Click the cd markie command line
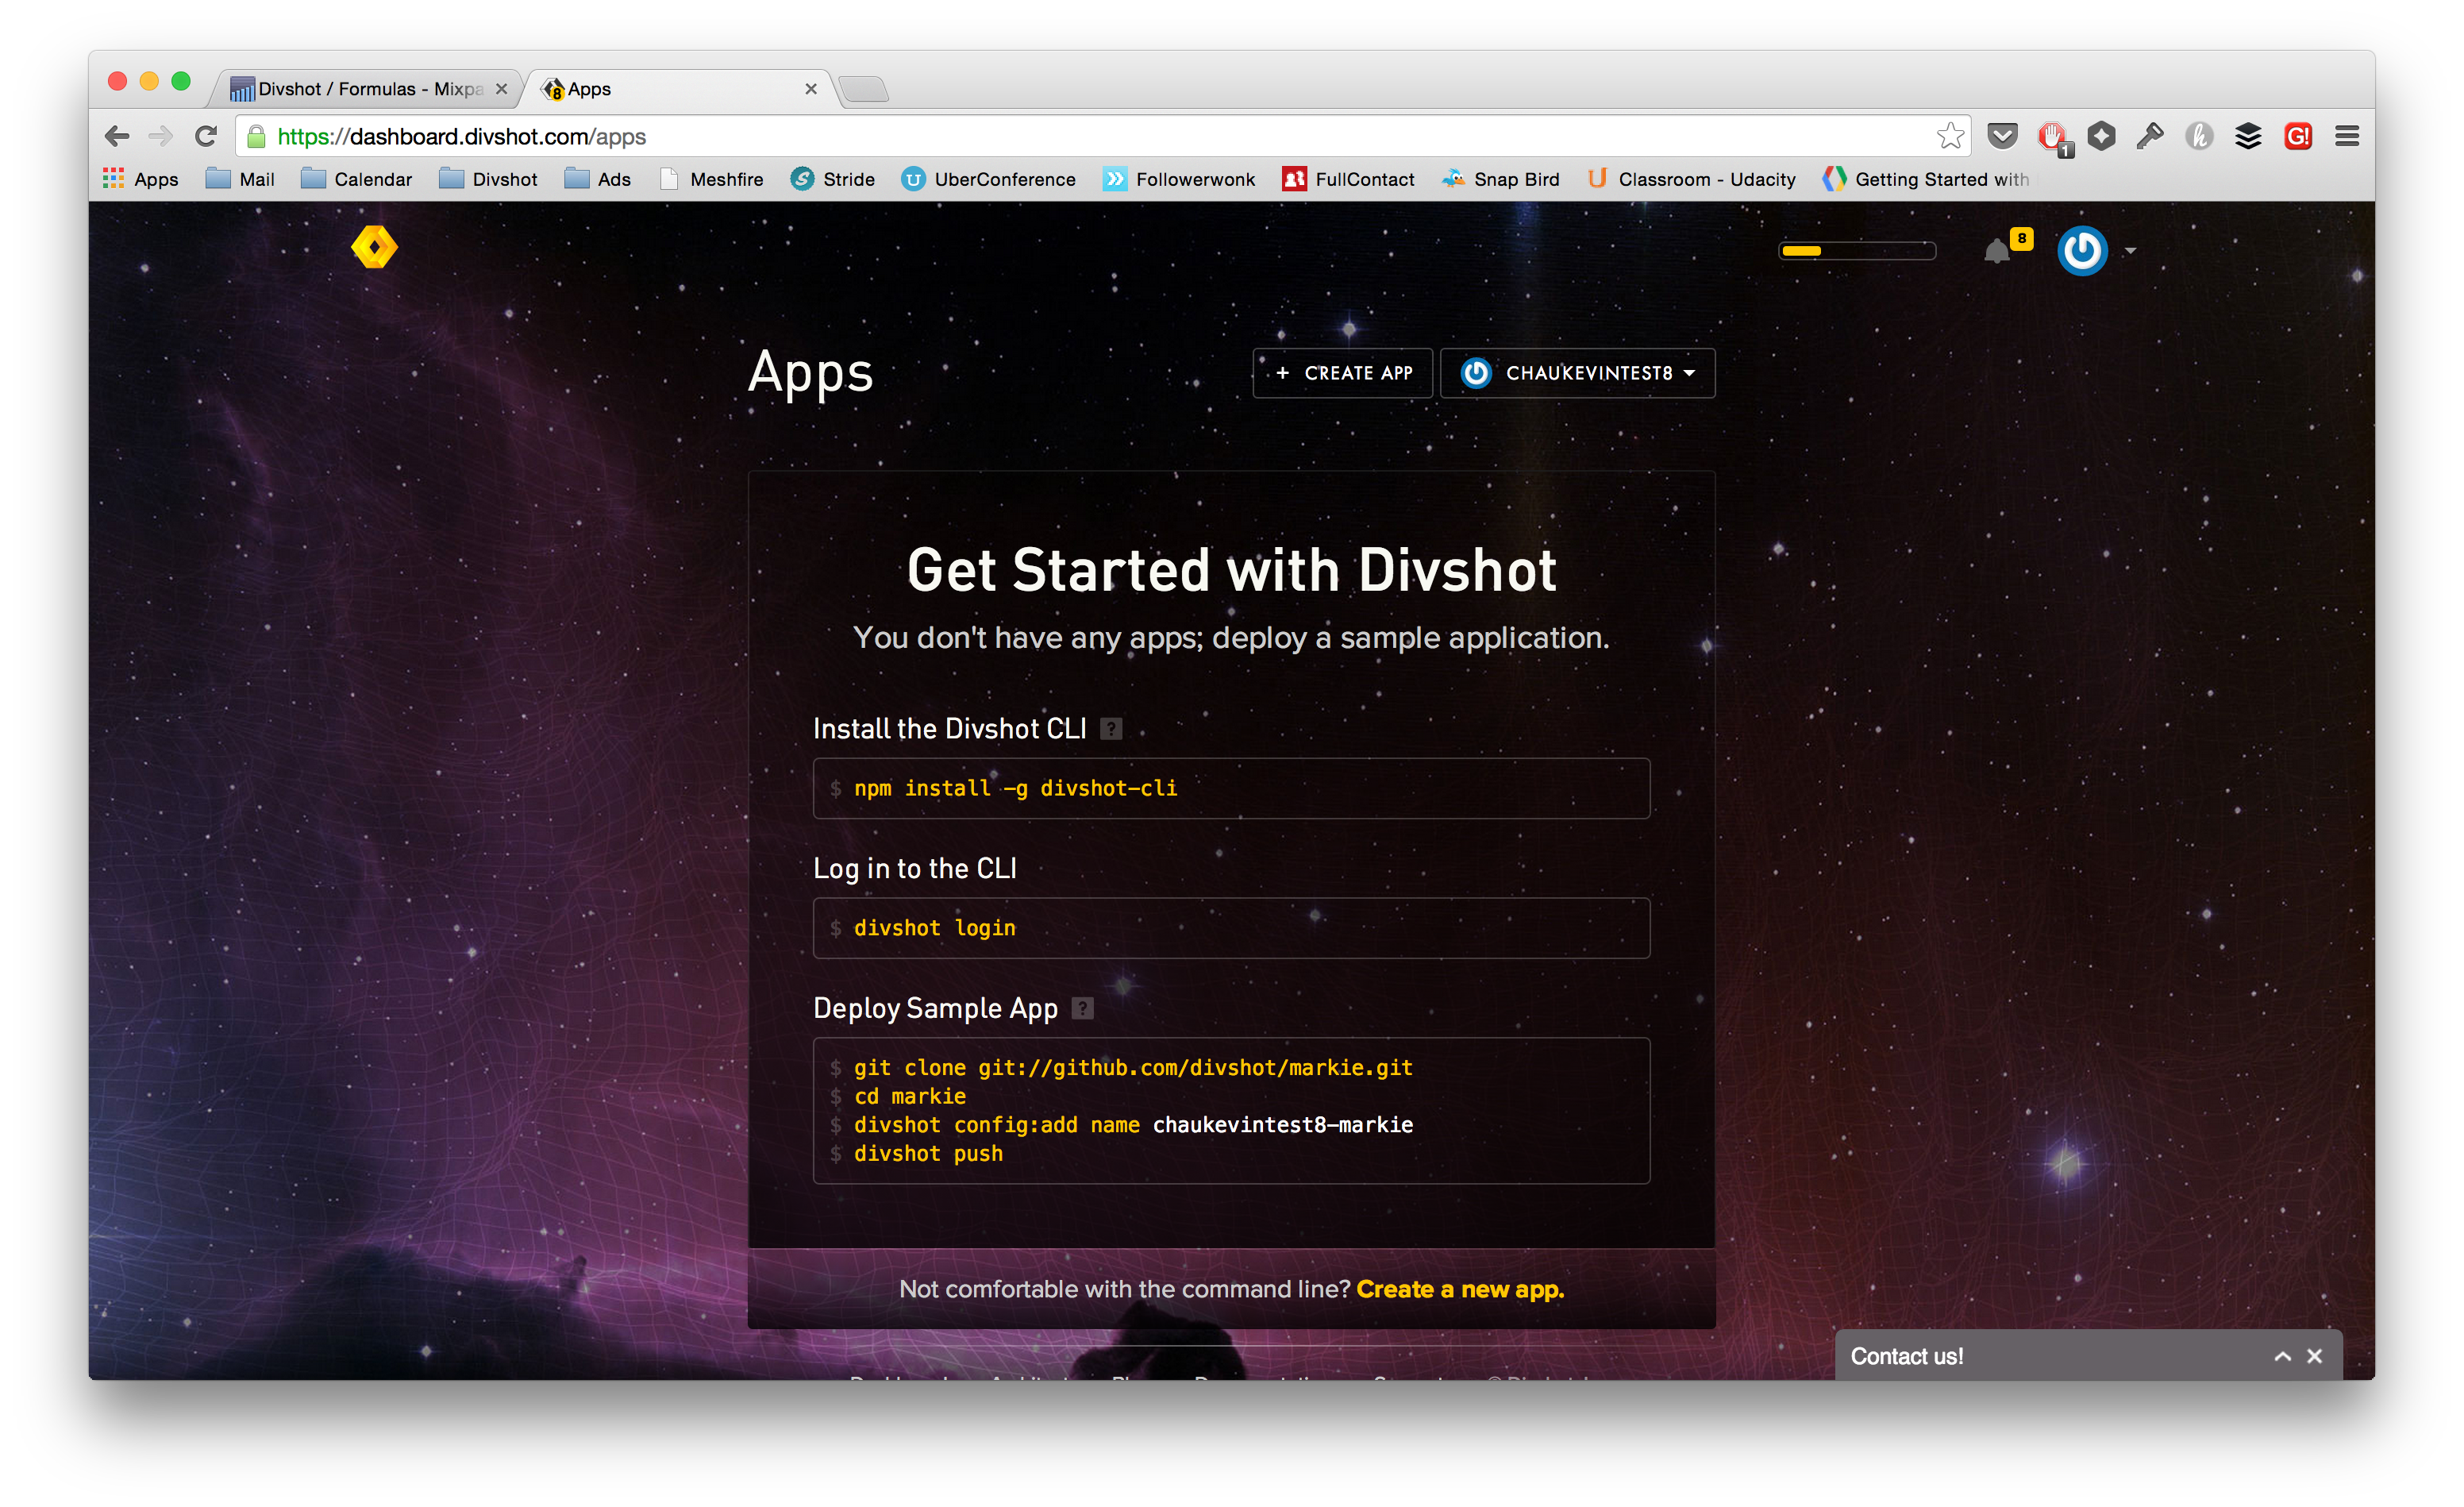The image size is (2464, 1507). point(909,1097)
